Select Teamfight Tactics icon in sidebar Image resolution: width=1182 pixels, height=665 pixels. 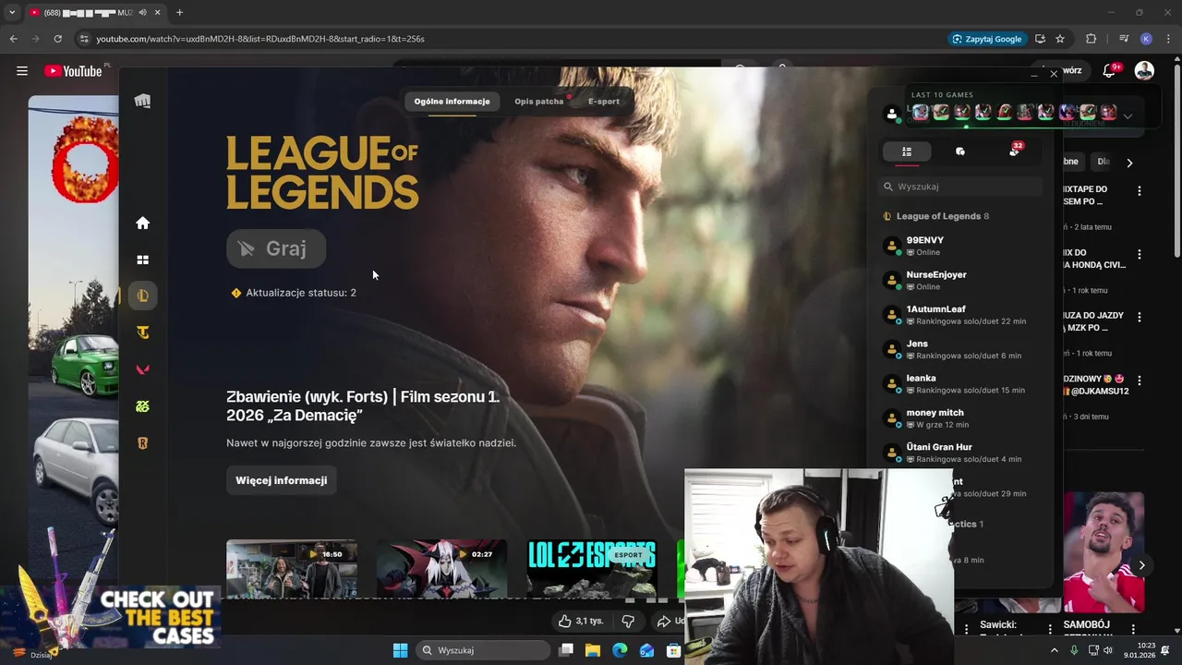point(142,332)
